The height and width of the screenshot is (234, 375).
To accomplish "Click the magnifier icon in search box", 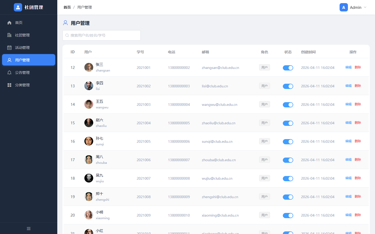I will [x=67, y=35].
